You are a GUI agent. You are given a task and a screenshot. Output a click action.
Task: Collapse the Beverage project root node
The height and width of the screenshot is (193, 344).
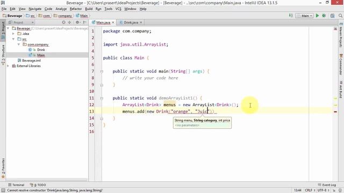click(8, 28)
